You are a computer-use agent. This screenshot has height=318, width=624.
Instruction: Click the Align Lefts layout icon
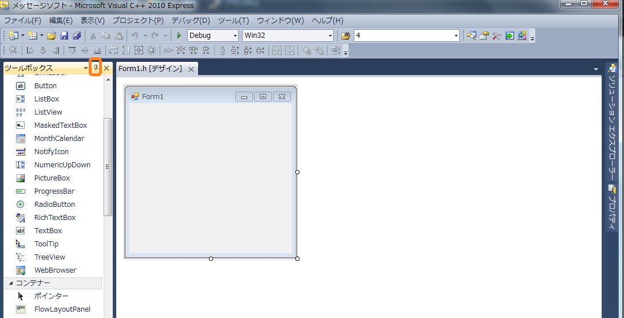[30, 50]
